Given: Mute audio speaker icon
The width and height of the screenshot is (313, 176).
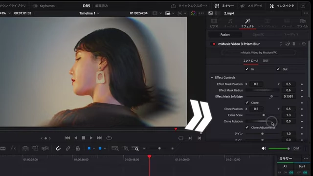Looking at the screenshot, I should [264, 148].
